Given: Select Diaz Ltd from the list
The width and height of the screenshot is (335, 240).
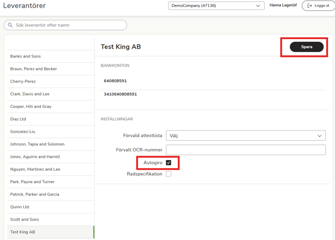Looking at the screenshot, I should tap(18, 119).
